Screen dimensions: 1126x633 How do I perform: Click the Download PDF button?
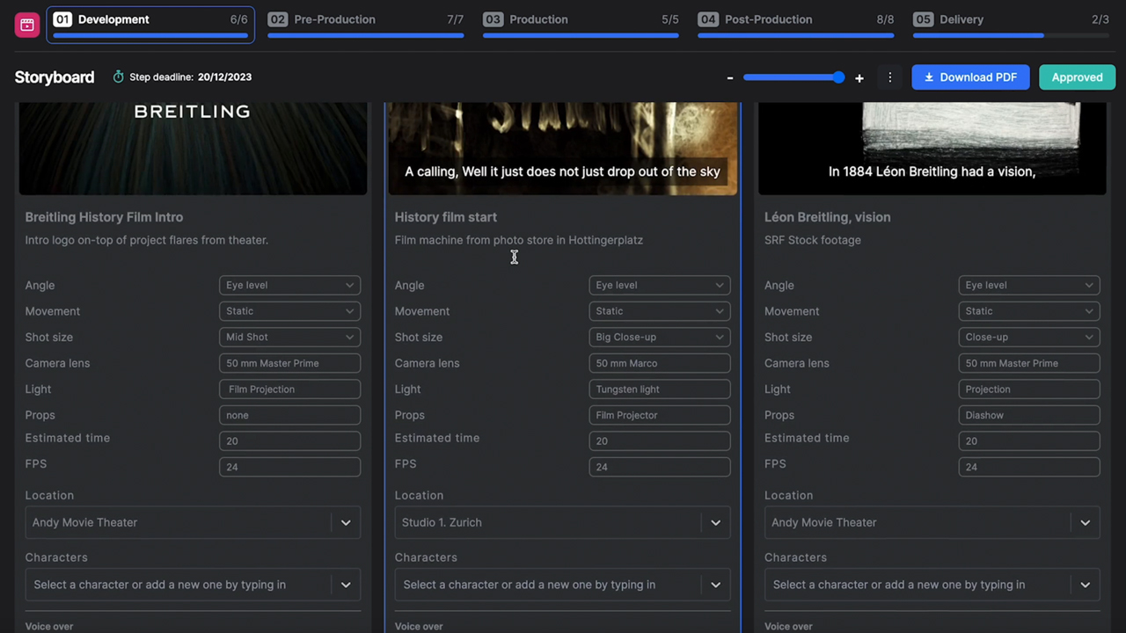tap(970, 77)
